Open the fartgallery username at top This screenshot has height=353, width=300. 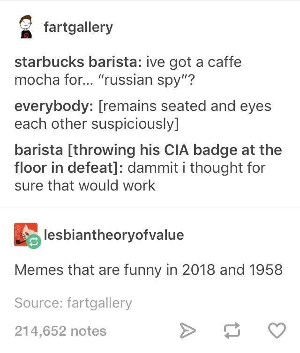(x=78, y=27)
